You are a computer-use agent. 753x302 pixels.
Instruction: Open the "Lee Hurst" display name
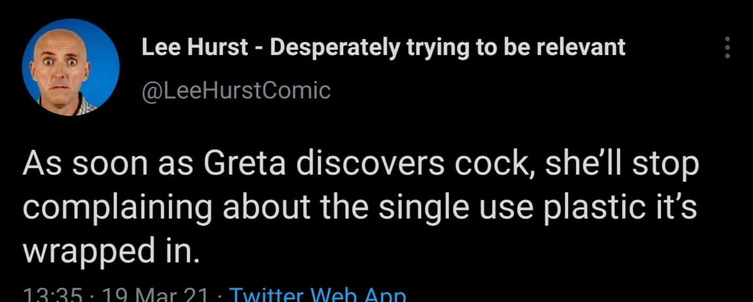tap(194, 48)
